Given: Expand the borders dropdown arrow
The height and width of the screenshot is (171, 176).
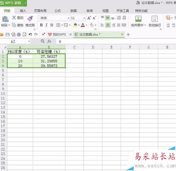Looking at the screenshot, I should pos(62,25).
